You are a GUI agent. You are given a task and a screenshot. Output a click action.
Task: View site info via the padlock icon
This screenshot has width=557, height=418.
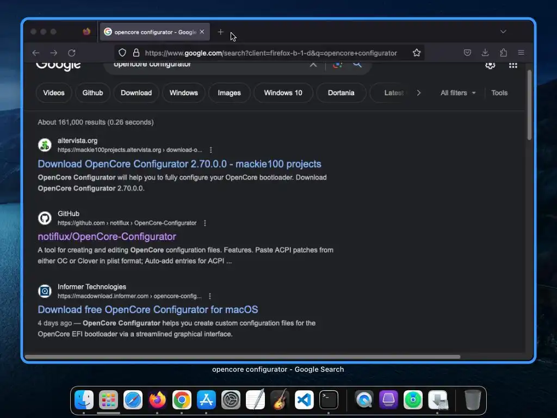pyautogui.click(x=136, y=53)
